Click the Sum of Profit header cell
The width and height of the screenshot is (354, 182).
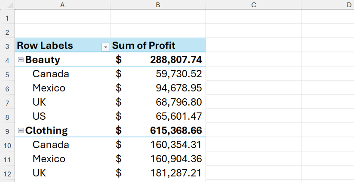(x=158, y=45)
